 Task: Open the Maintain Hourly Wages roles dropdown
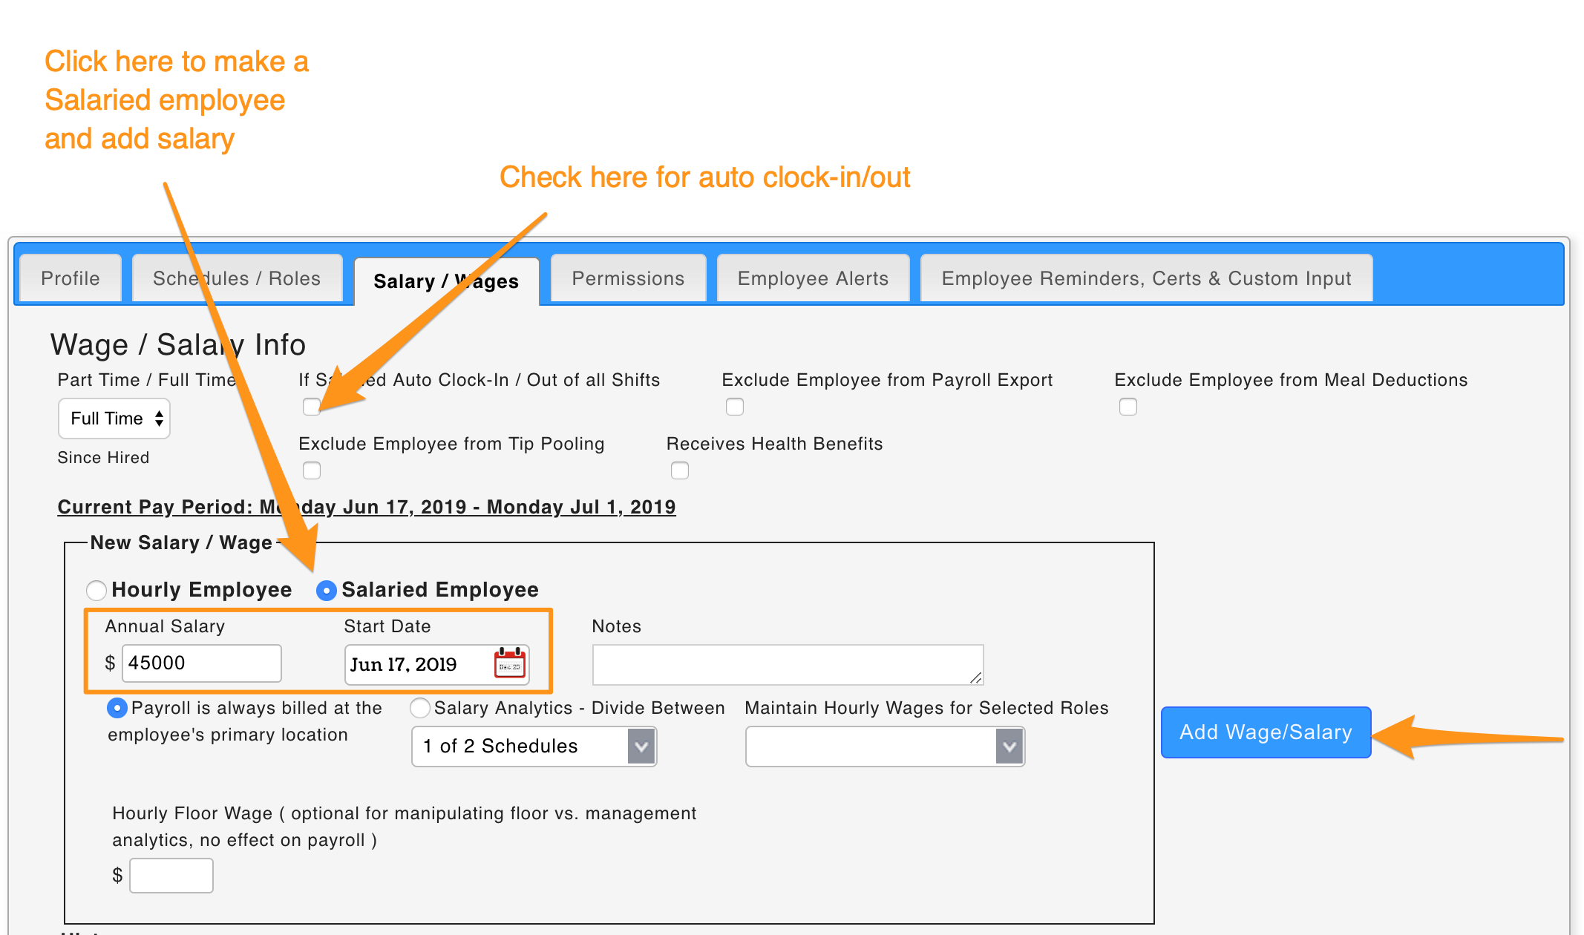tap(885, 747)
